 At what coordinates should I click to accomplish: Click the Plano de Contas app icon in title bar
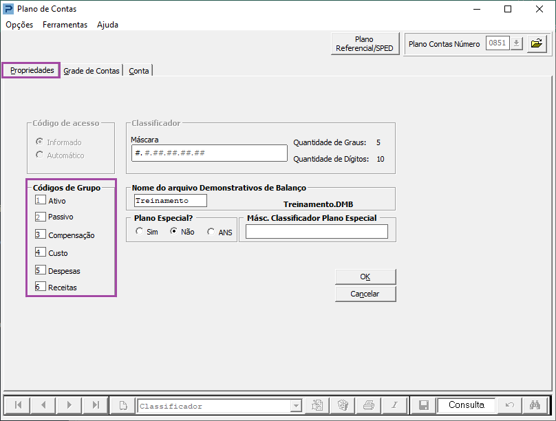pyautogui.click(x=8, y=9)
